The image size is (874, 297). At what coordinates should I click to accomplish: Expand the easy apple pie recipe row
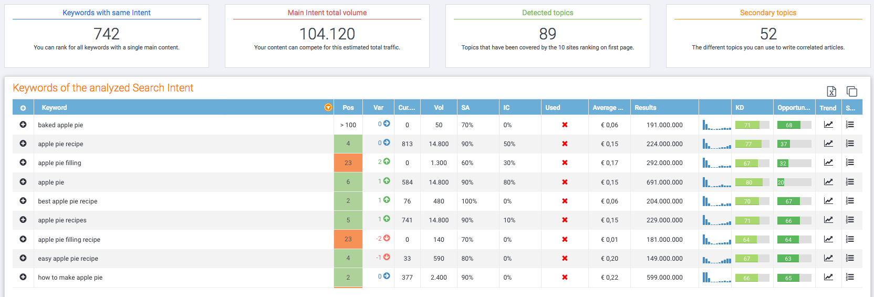23,258
